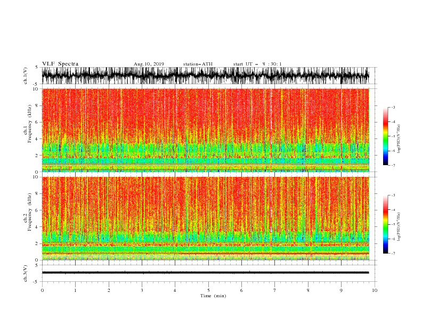Click the "4" kHz tick on ch.2 frequency axis
The height and width of the screenshot is (326, 422).
click(x=37, y=227)
